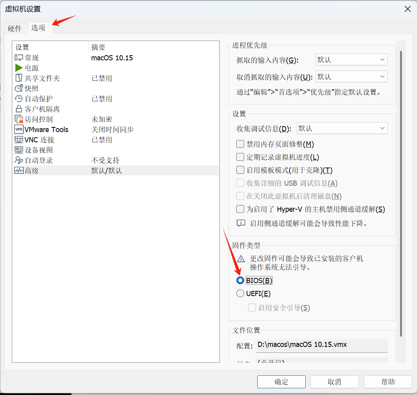Click the warning triangle in 固件类型
The width and height of the screenshot is (417, 395).
pyautogui.click(x=241, y=259)
